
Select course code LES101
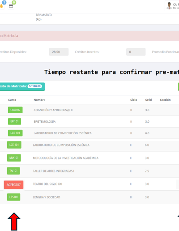coord(13,197)
